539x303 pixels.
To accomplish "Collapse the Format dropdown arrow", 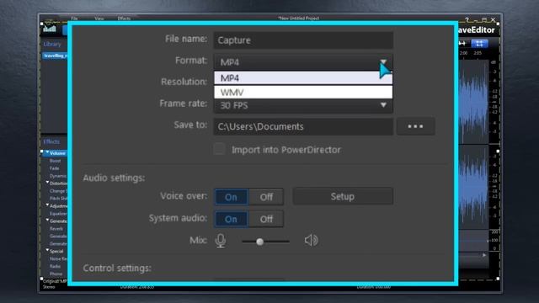I will [x=383, y=61].
